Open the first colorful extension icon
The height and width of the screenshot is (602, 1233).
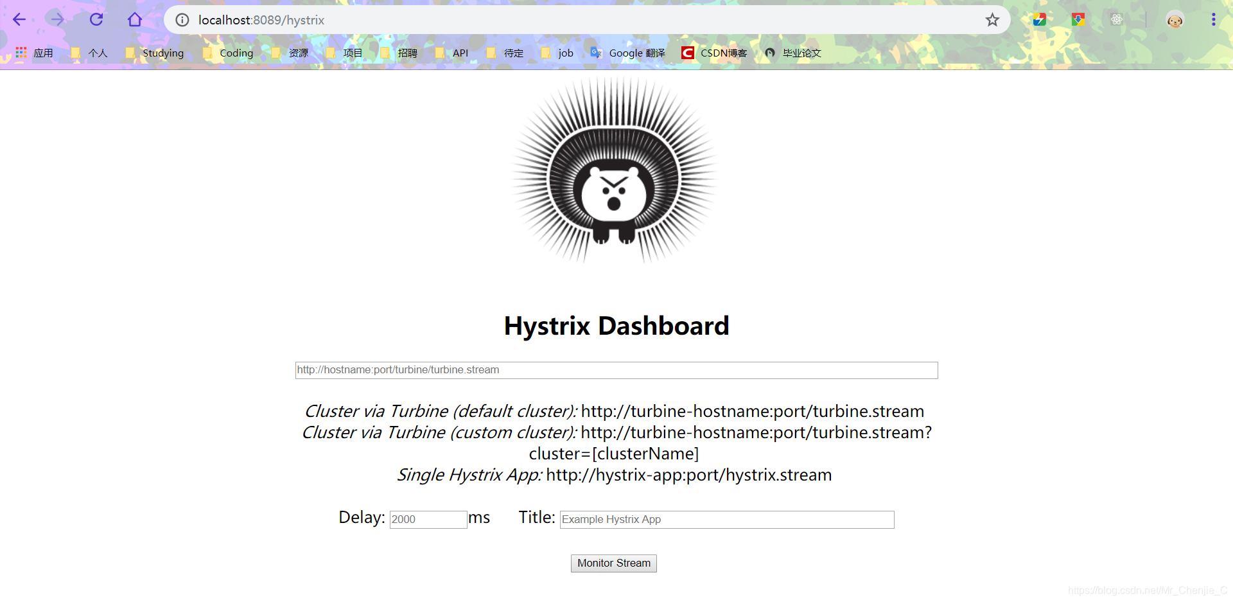[x=1040, y=20]
